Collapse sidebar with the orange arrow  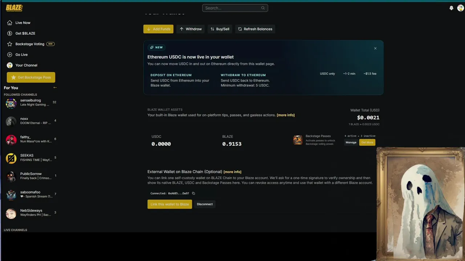click(x=55, y=87)
